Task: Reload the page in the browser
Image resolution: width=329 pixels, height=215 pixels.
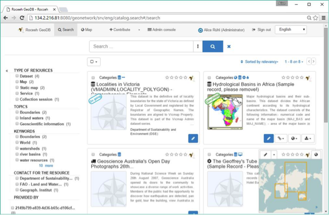Action: [x=22, y=18]
